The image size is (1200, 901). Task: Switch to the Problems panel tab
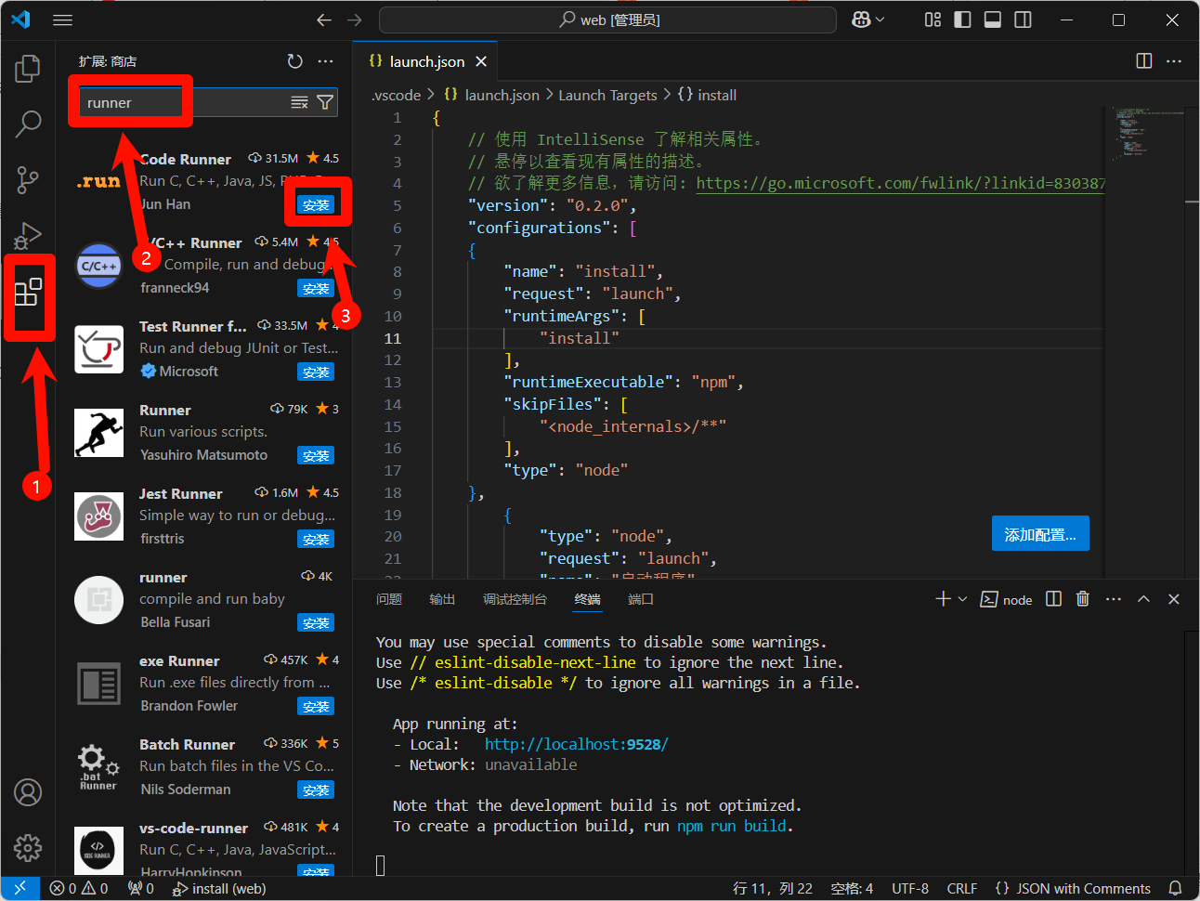[x=389, y=599]
